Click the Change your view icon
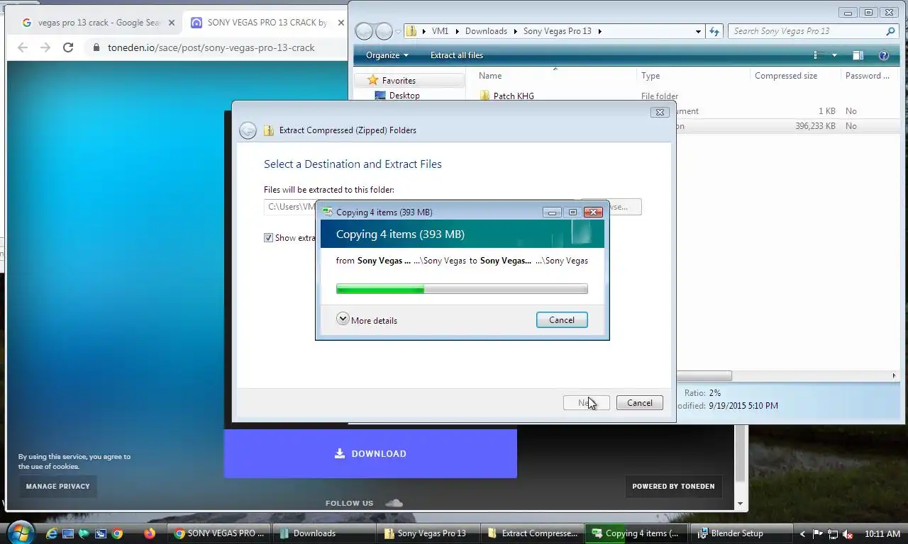Image resolution: width=908 pixels, height=544 pixels. pyautogui.click(x=816, y=55)
